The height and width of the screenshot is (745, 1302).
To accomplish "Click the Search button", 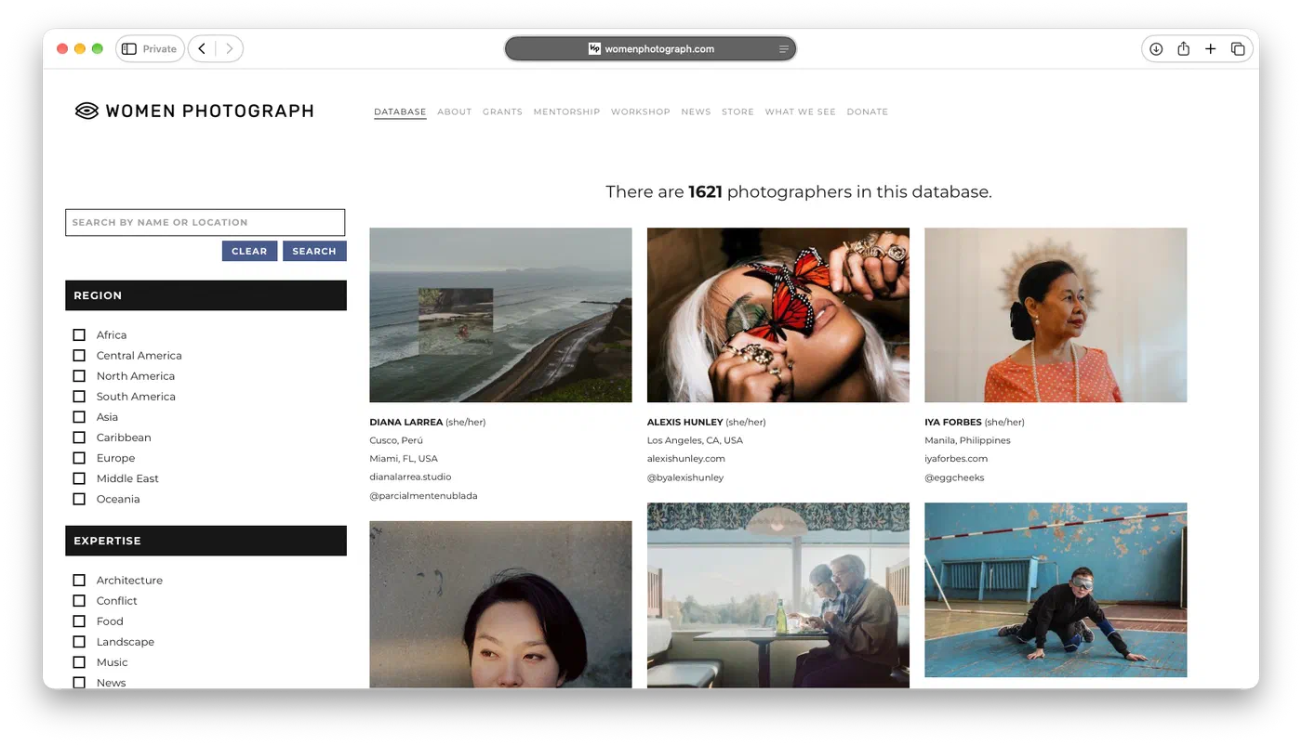I will tap(314, 251).
